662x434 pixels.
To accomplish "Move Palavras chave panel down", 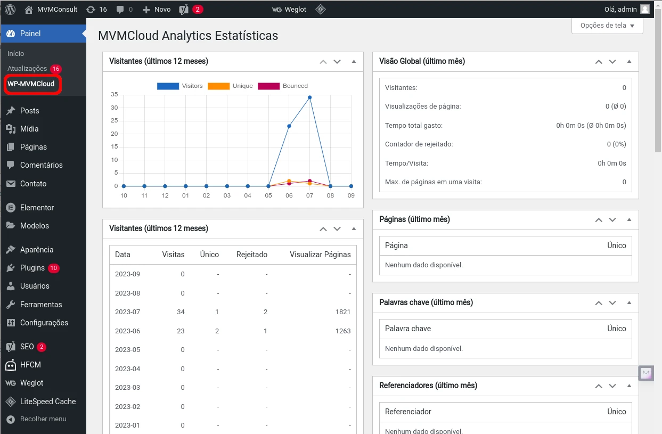I will 612,302.
